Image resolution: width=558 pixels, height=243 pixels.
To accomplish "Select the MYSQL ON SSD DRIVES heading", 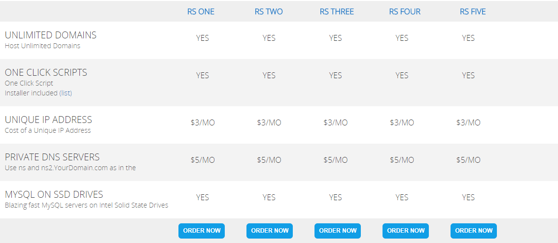I will click(x=54, y=195).
